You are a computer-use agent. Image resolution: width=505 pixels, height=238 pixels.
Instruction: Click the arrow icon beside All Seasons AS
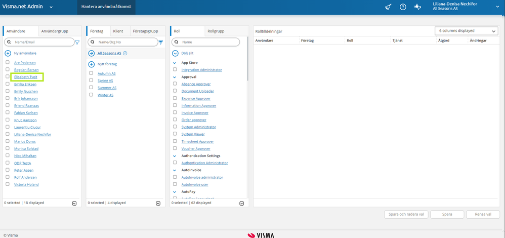coord(92,53)
